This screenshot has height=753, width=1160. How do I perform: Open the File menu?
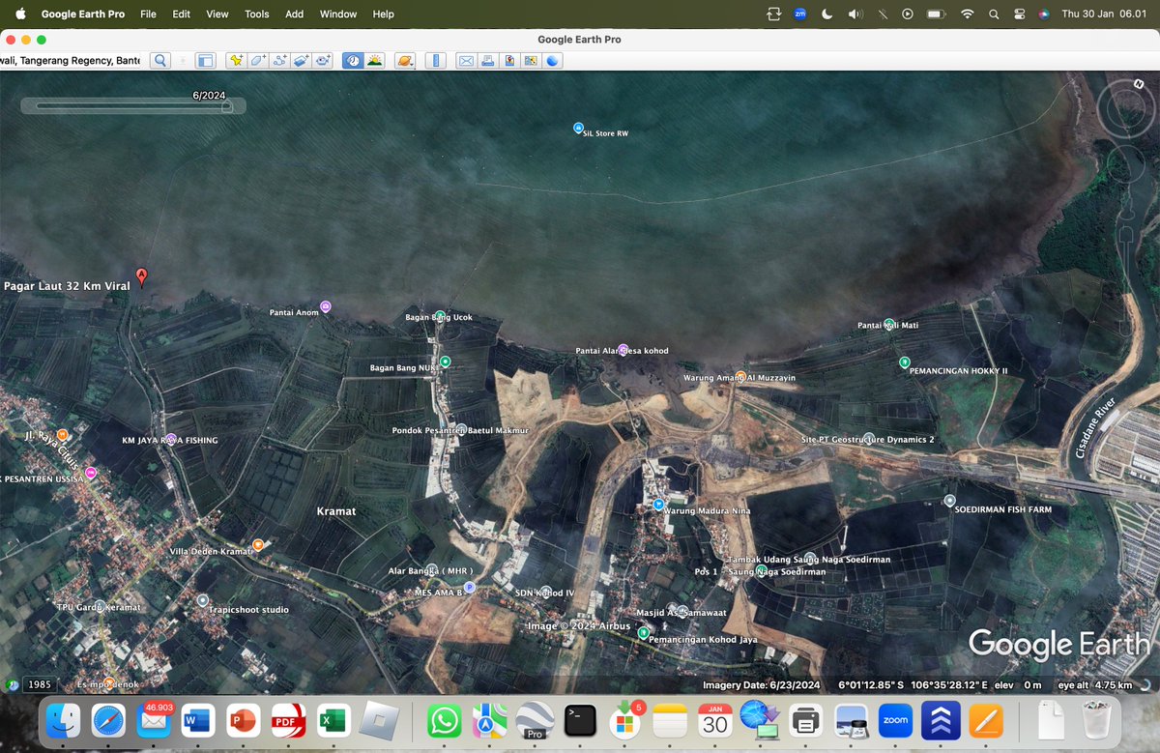click(x=148, y=14)
